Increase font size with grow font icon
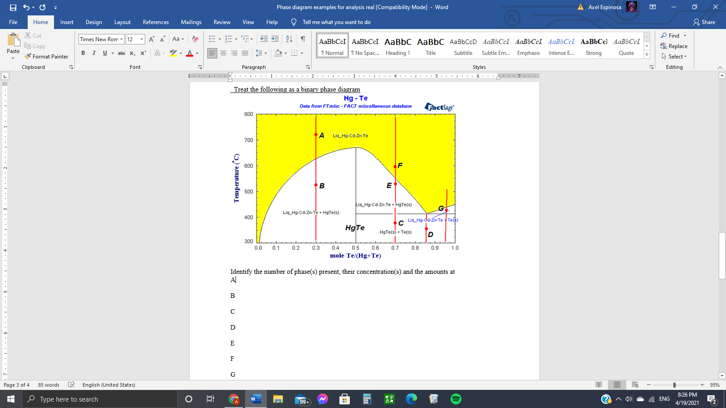726x408 pixels. [152, 39]
